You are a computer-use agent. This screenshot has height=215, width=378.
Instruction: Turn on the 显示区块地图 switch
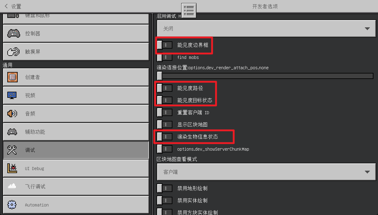(164, 125)
